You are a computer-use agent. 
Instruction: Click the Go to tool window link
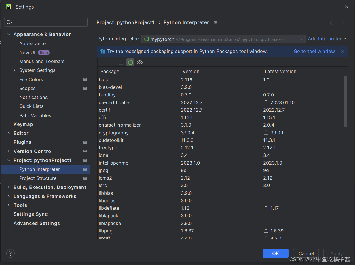314,51
